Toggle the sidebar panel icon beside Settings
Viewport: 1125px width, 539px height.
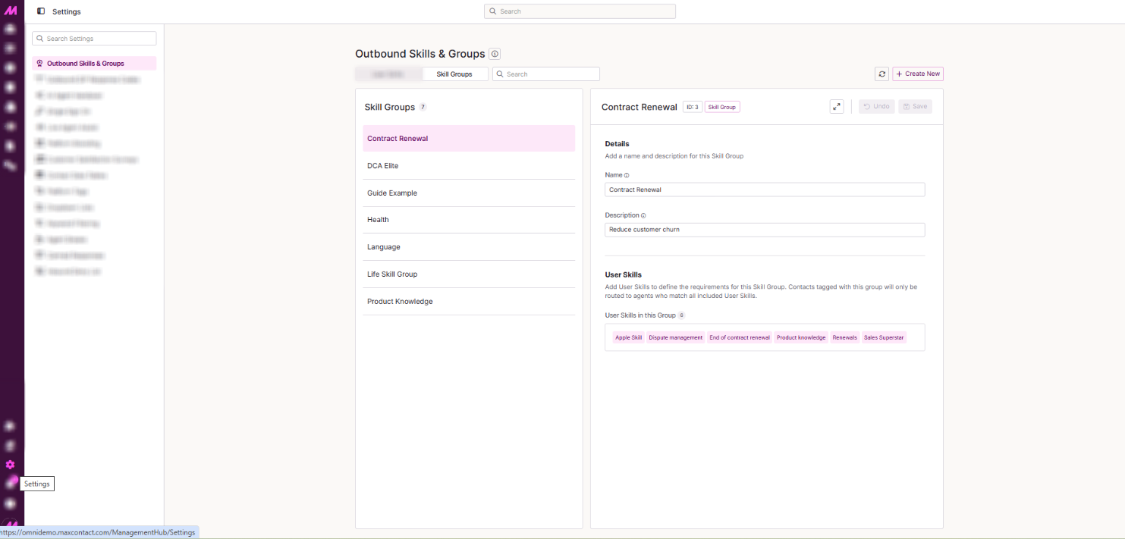[41, 11]
